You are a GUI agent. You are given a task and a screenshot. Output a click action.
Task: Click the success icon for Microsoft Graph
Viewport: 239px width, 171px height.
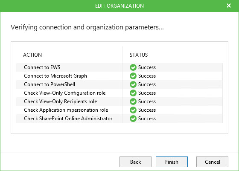(x=133, y=76)
